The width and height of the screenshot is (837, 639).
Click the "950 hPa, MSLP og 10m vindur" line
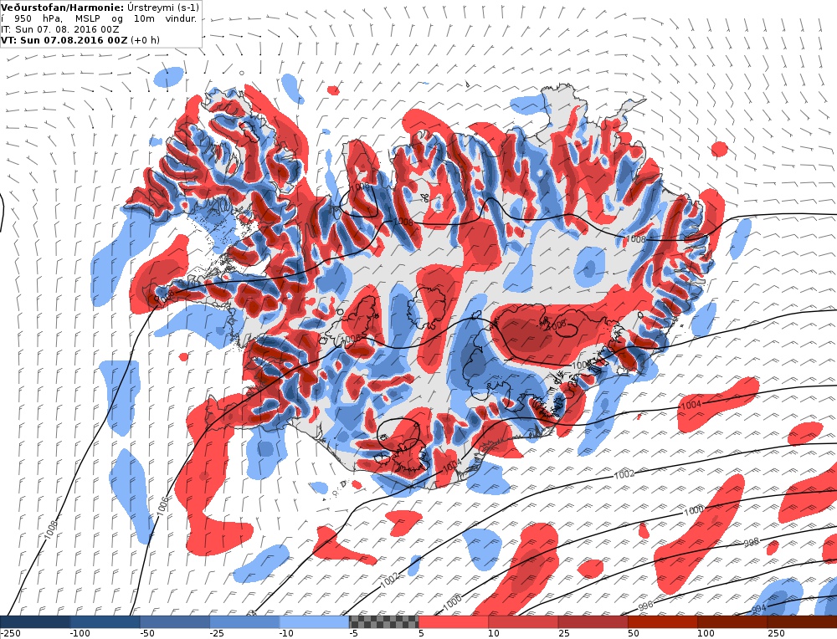click(x=100, y=18)
